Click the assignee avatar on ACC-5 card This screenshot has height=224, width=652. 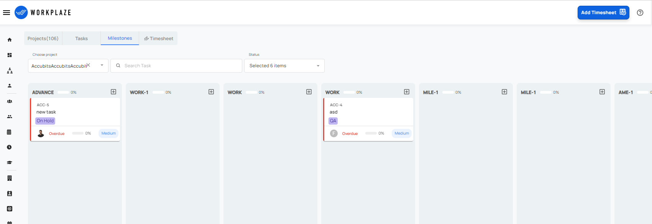[x=41, y=133]
